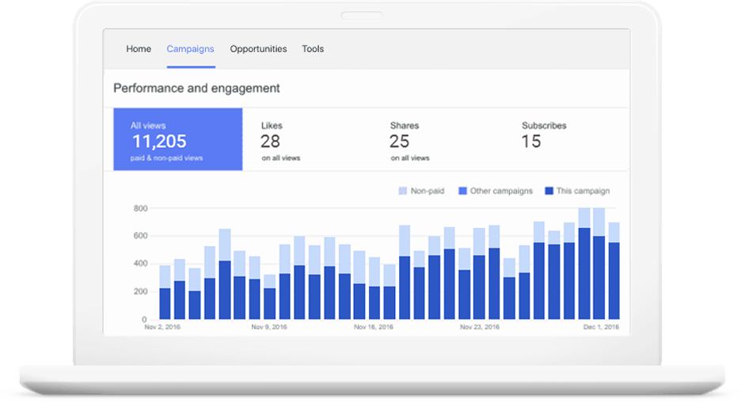View the Subscribes metric
The image size is (741, 402).
point(543,136)
